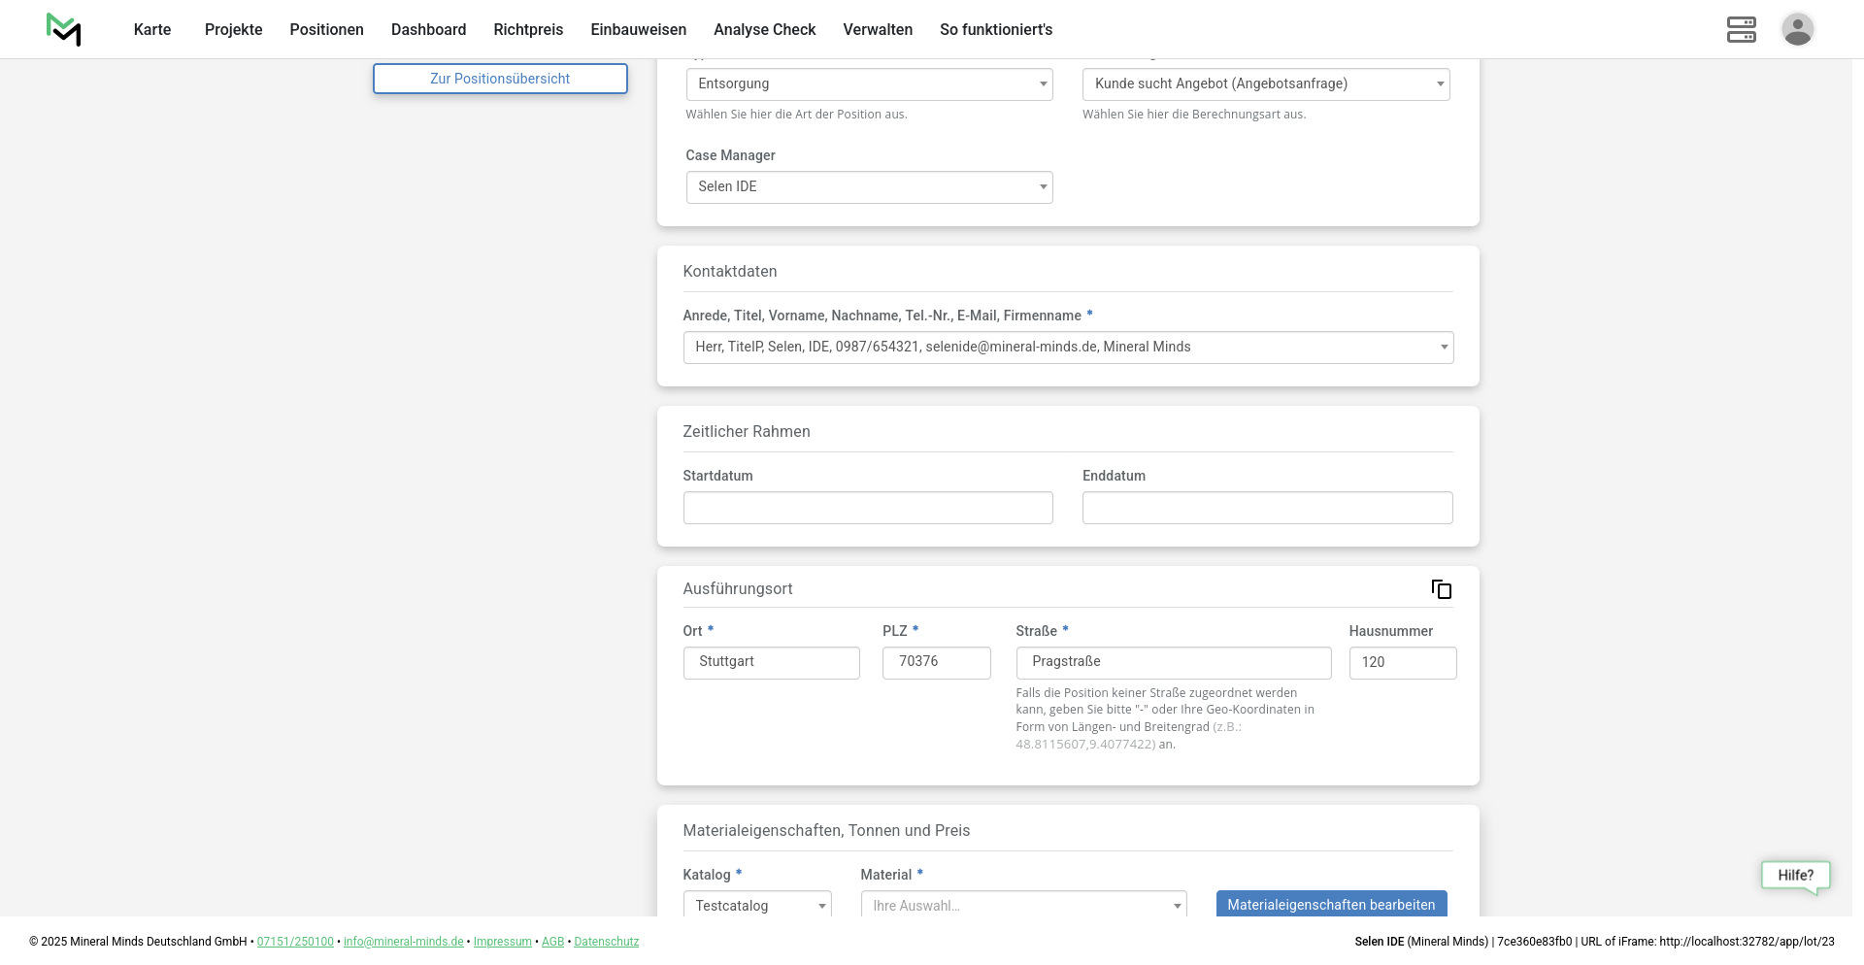Open the Hilfe? help bubble

click(1795, 876)
